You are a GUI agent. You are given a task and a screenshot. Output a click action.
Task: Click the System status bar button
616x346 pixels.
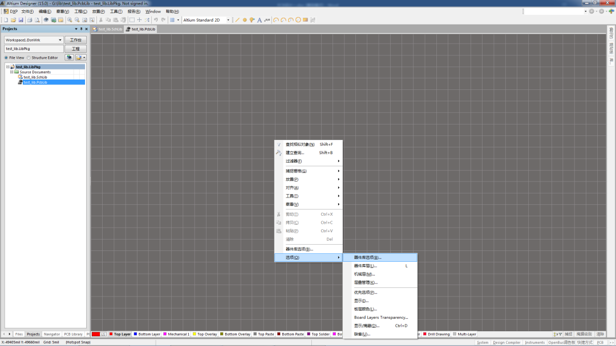[x=483, y=343]
